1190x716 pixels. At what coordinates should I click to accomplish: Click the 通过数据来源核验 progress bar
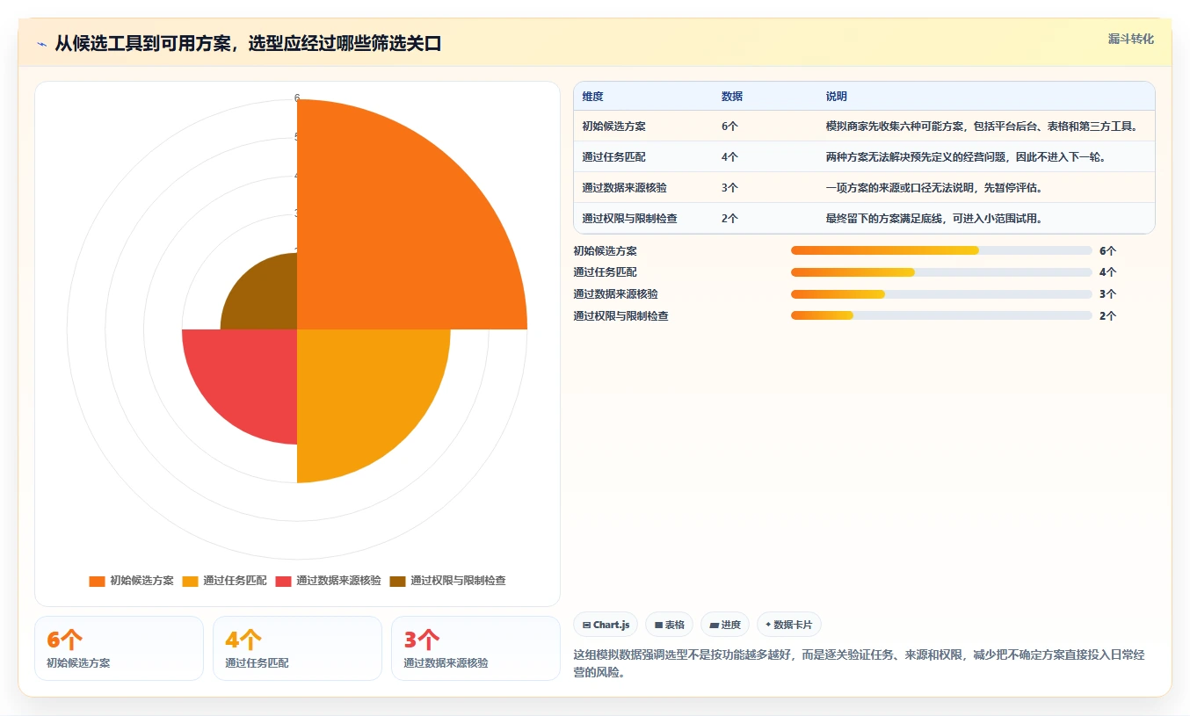click(x=941, y=293)
